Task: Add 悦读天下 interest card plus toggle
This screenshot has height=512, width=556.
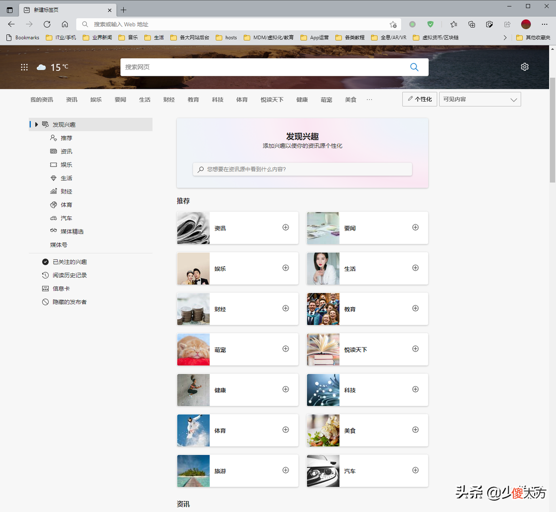Action: [x=415, y=349]
